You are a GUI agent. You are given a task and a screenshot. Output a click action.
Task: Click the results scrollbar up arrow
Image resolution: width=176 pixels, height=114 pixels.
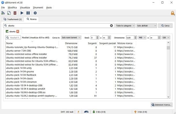coord(168,42)
